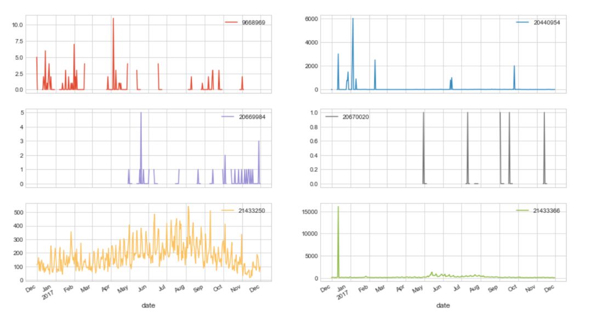
Task: Click the green legend line for 21433366
Action: [x=522, y=211]
